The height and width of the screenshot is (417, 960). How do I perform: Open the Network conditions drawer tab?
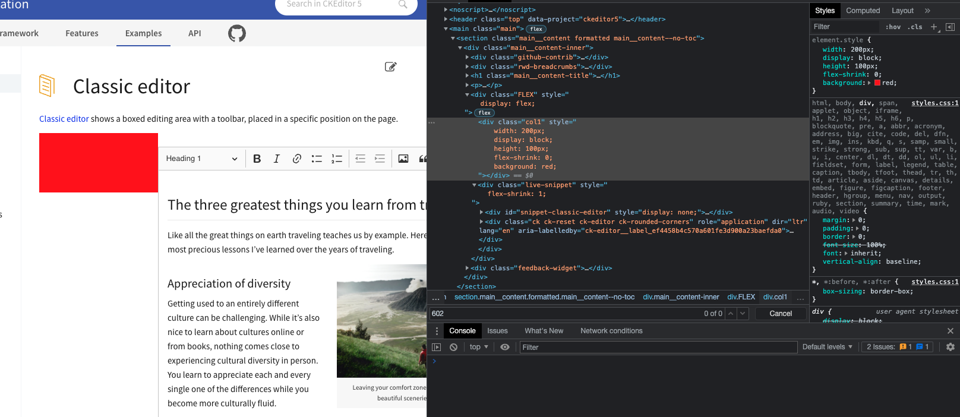pyautogui.click(x=611, y=331)
